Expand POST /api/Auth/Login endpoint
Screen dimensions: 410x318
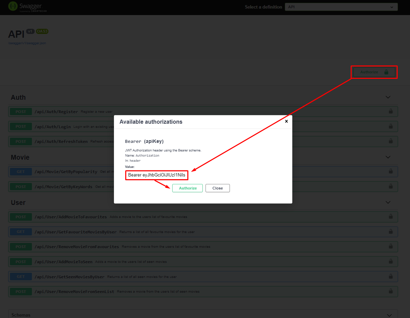(203, 127)
